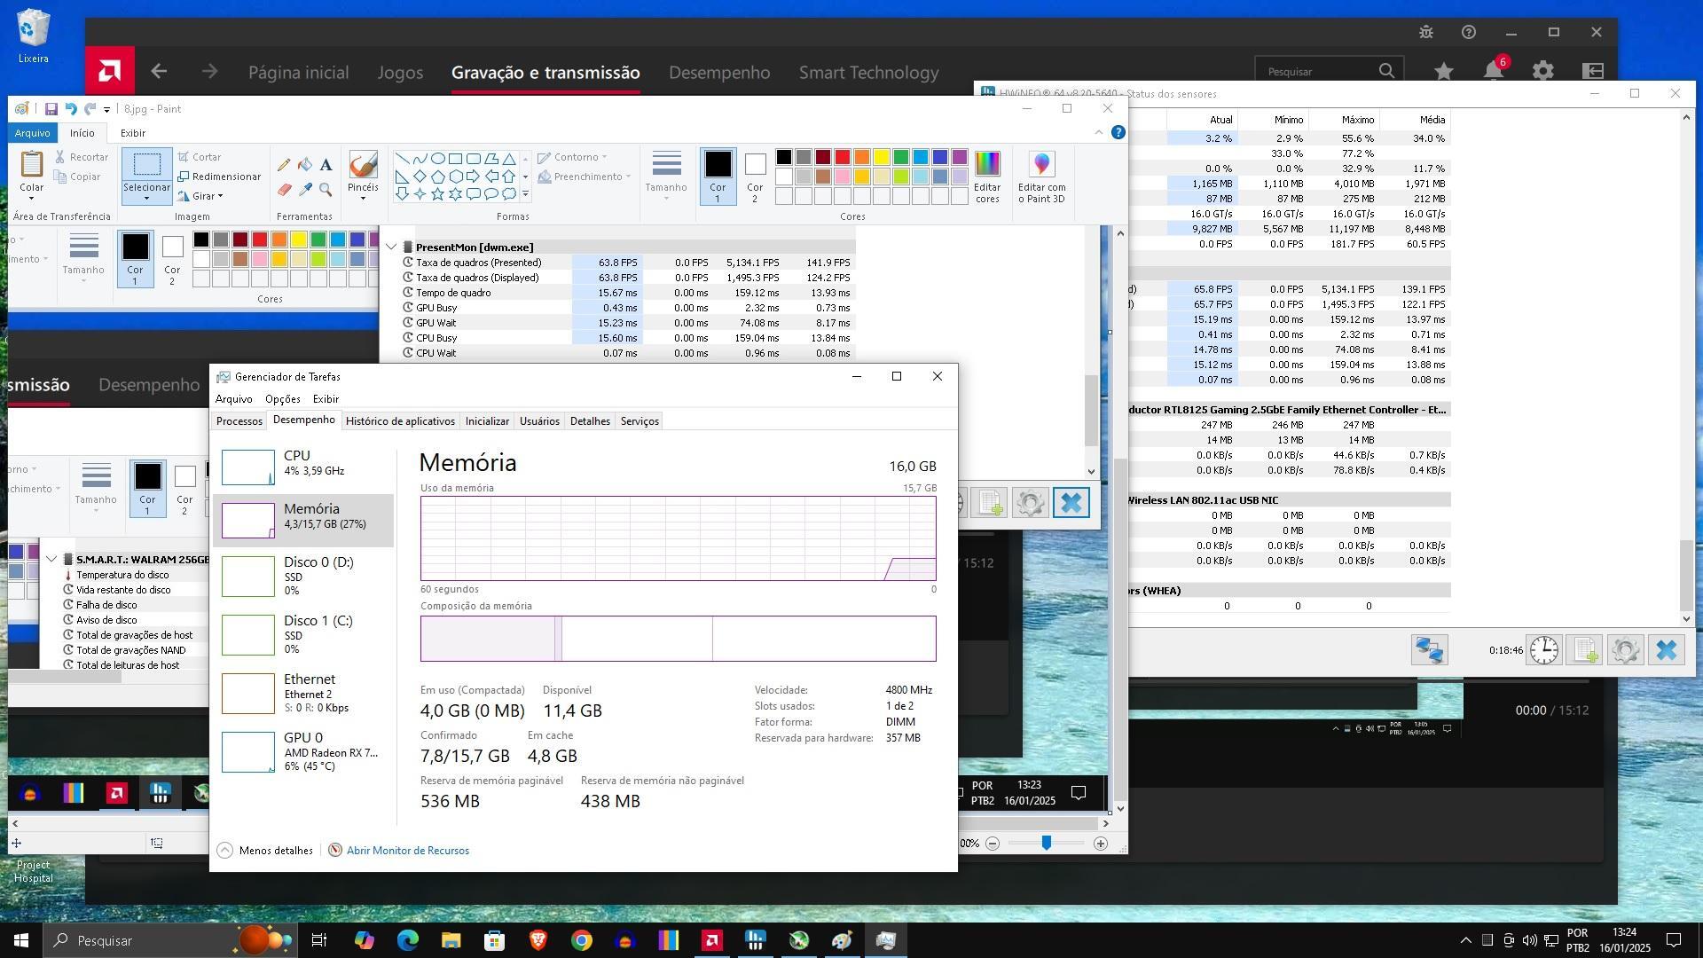Viewport: 1703px width, 958px height.
Task: Select Cor 1 in Paint ribbon
Action: point(718,177)
